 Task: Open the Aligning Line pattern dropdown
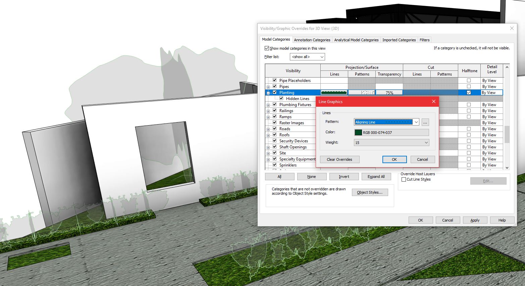tap(416, 122)
